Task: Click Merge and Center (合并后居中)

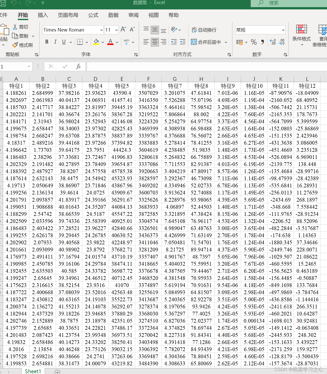Action: tap(206, 42)
